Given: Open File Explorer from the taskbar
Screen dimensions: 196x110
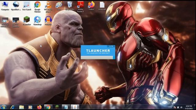Looking at the screenshot, I should pyautogui.click(x=21, y=107).
